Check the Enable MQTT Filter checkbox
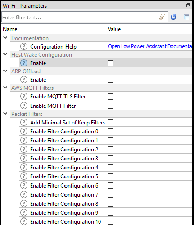This screenshot has width=194, height=225. tap(110, 106)
